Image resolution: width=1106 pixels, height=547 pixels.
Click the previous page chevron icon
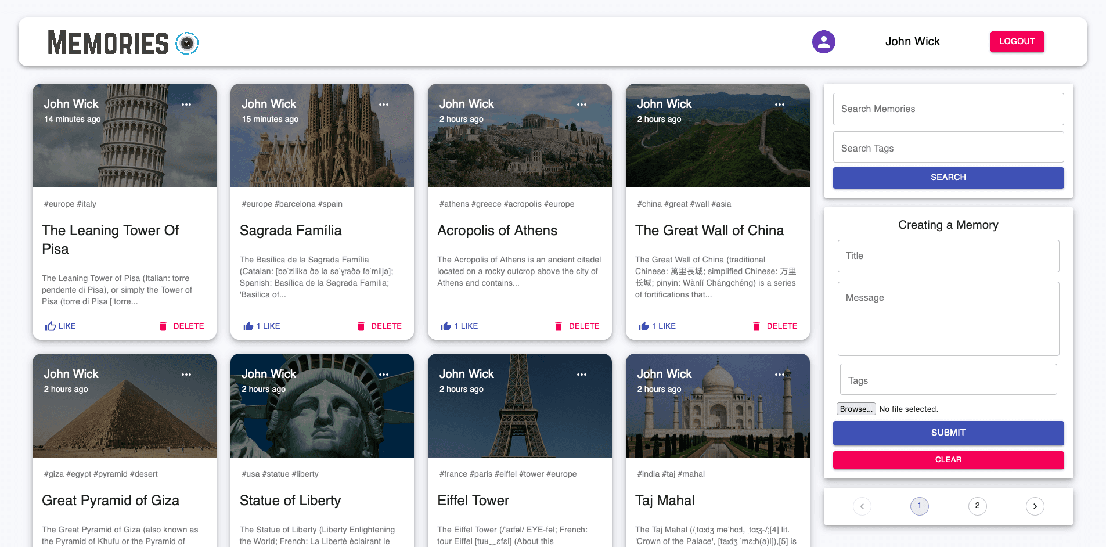[x=862, y=506]
